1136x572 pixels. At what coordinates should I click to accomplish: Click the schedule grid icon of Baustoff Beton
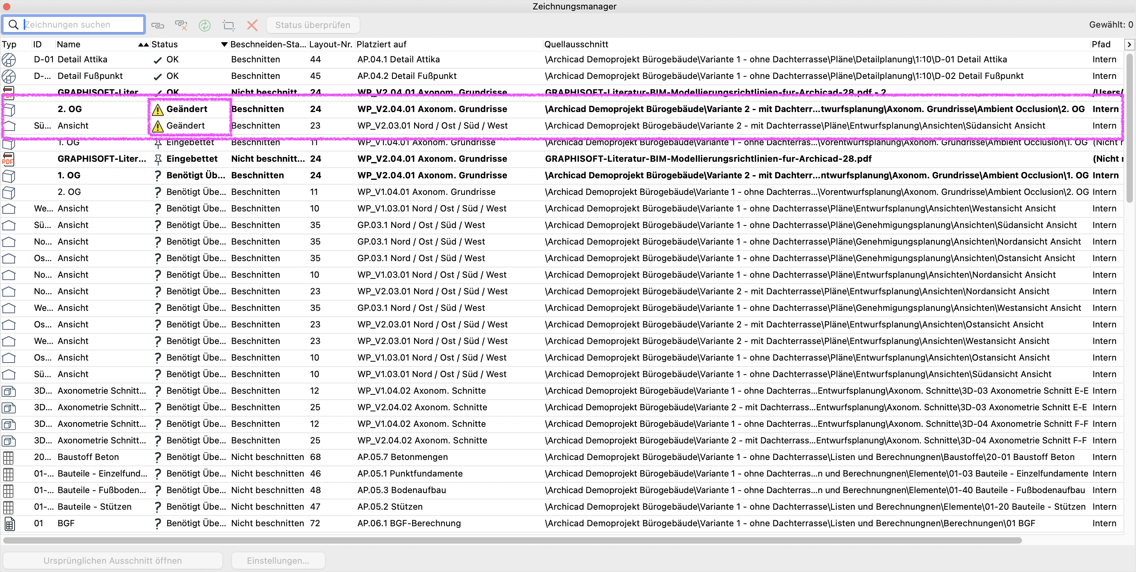8,457
